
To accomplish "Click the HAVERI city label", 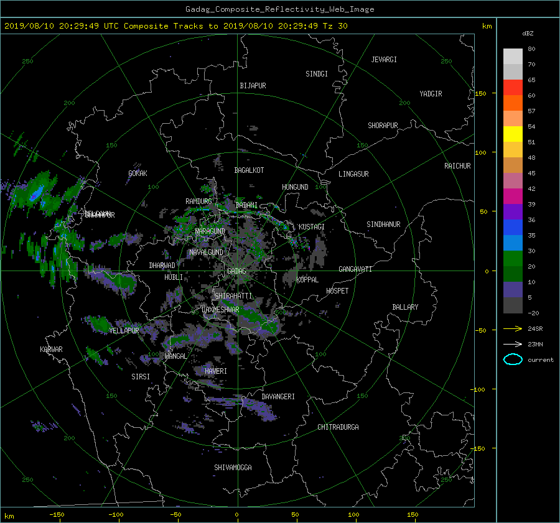I will [x=216, y=372].
